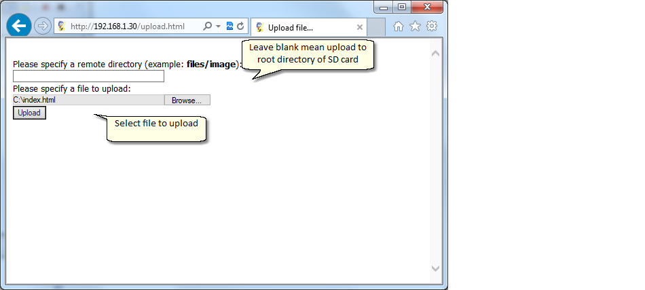Open the Home page icon
The image size is (645, 290).
coord(398,26)
